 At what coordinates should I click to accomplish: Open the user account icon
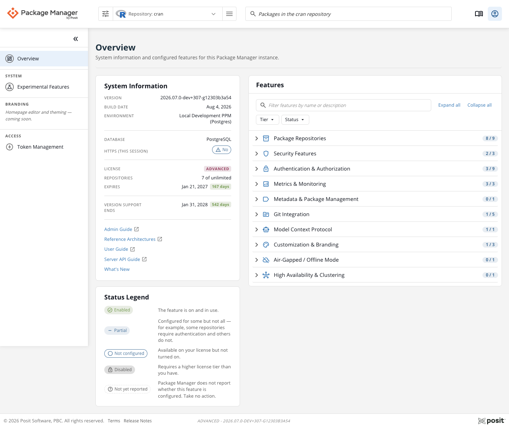pos(495,14)
